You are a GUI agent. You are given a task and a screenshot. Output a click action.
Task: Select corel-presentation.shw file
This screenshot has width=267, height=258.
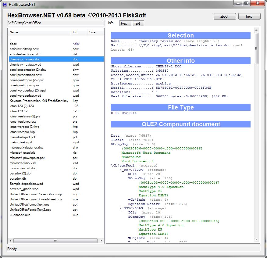(56, 75)
